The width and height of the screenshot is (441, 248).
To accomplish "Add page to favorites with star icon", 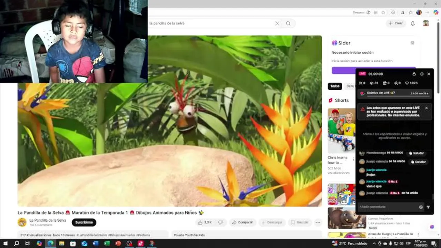I will click(x=383, y=12).
